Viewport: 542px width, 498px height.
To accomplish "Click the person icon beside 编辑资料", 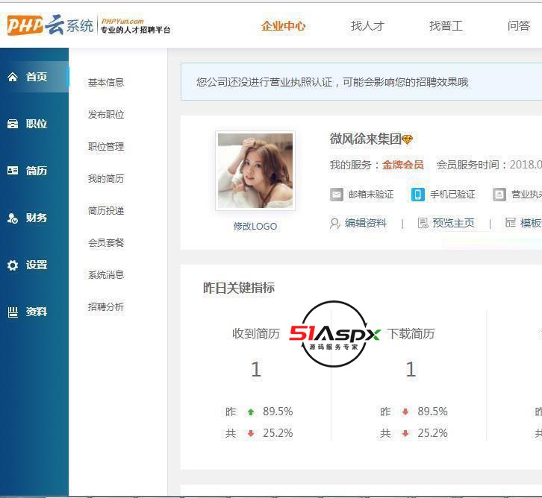I will [x=334, y=224].
